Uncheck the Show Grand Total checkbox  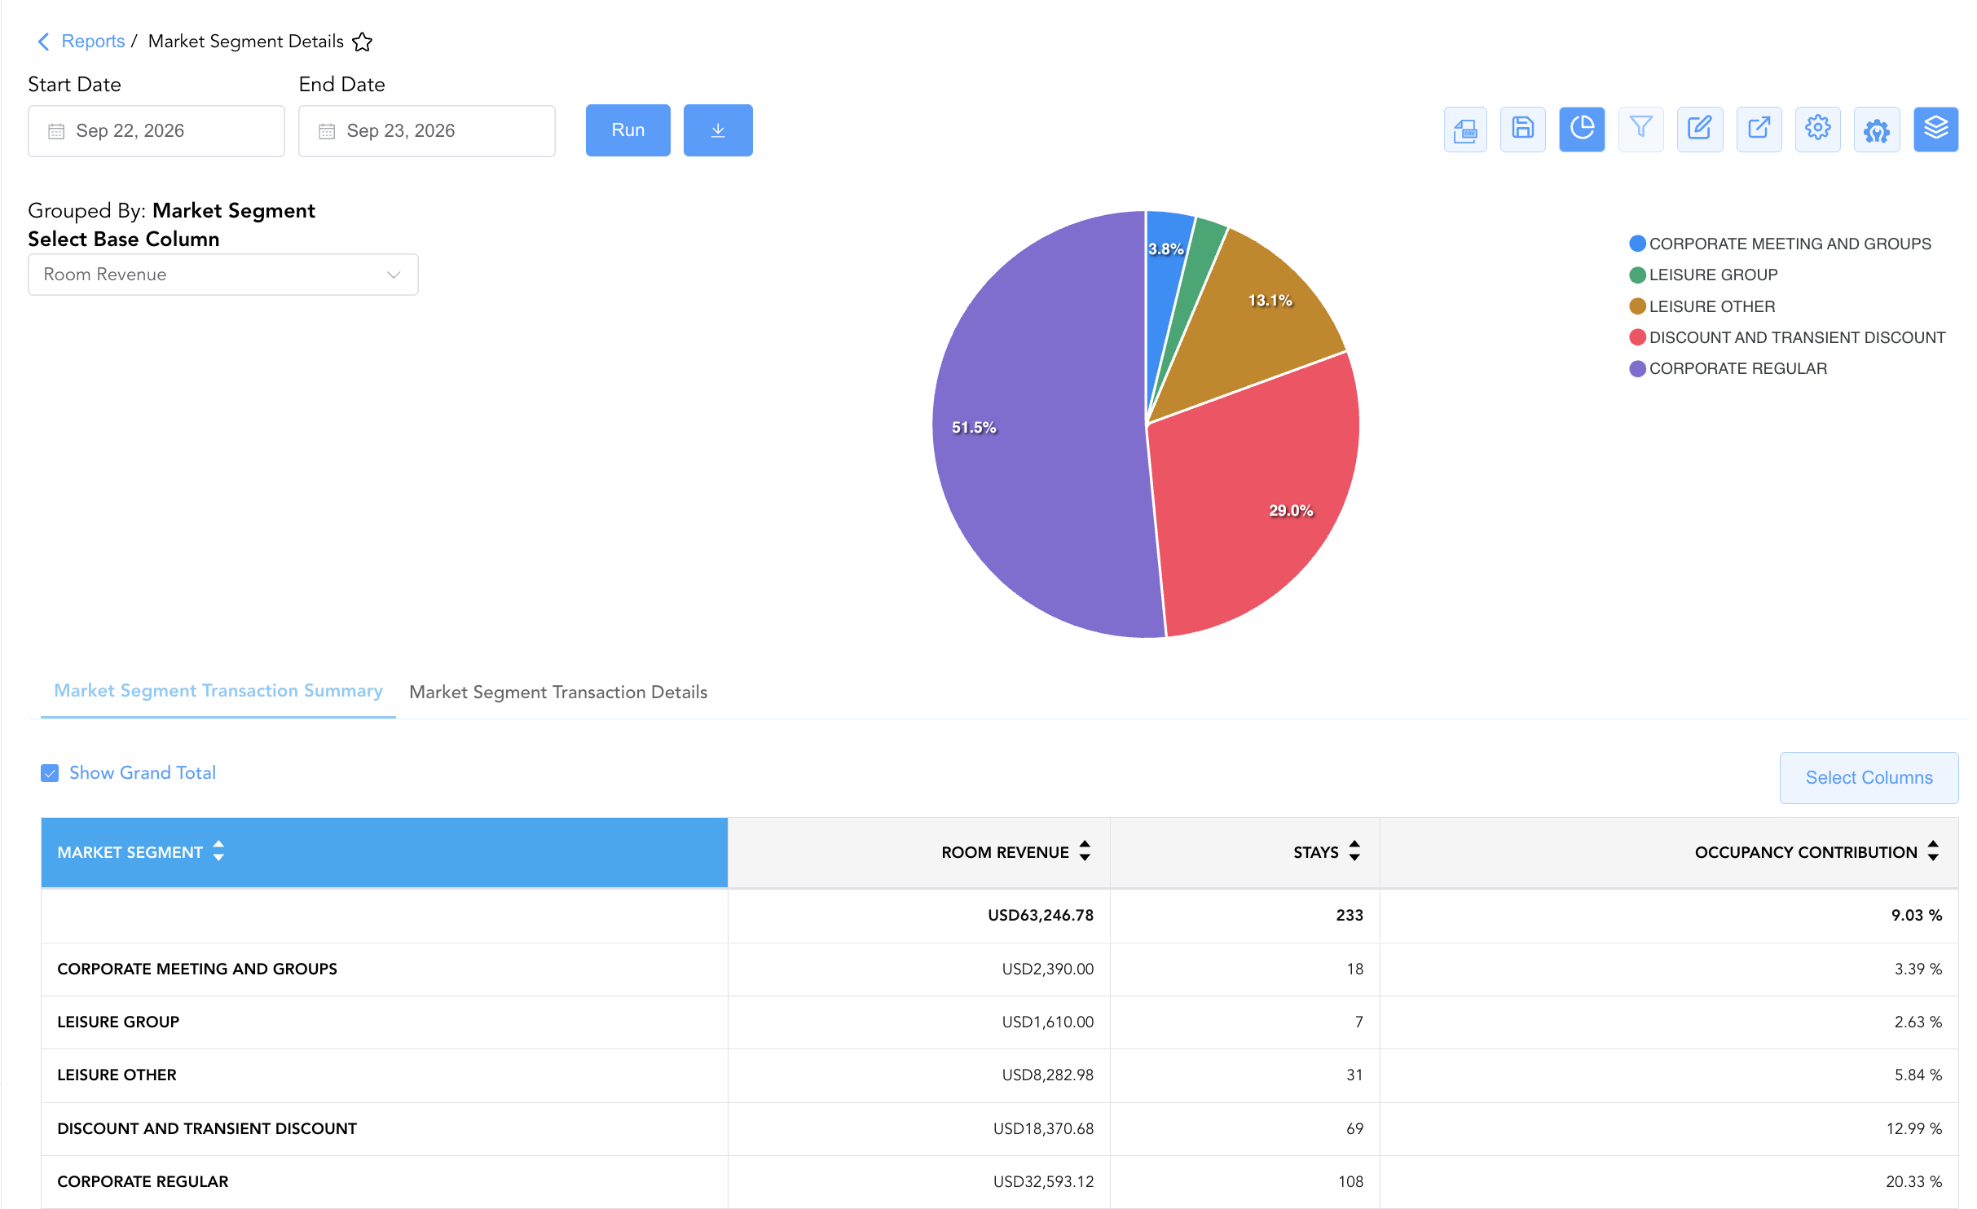pos(50,773)
